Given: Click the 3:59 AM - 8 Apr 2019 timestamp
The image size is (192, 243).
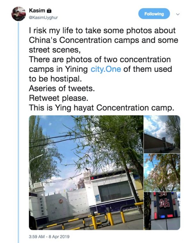Looking at the screenshot, I should point(49,237).
